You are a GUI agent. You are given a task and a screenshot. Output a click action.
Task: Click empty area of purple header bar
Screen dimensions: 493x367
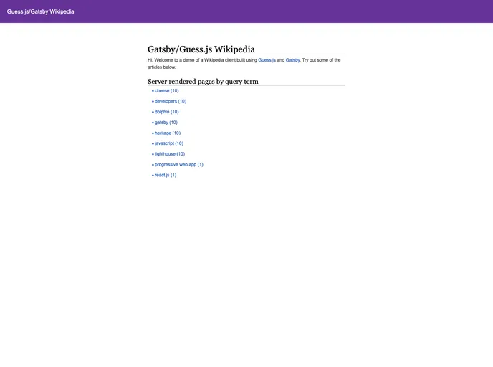click(287, 11)
